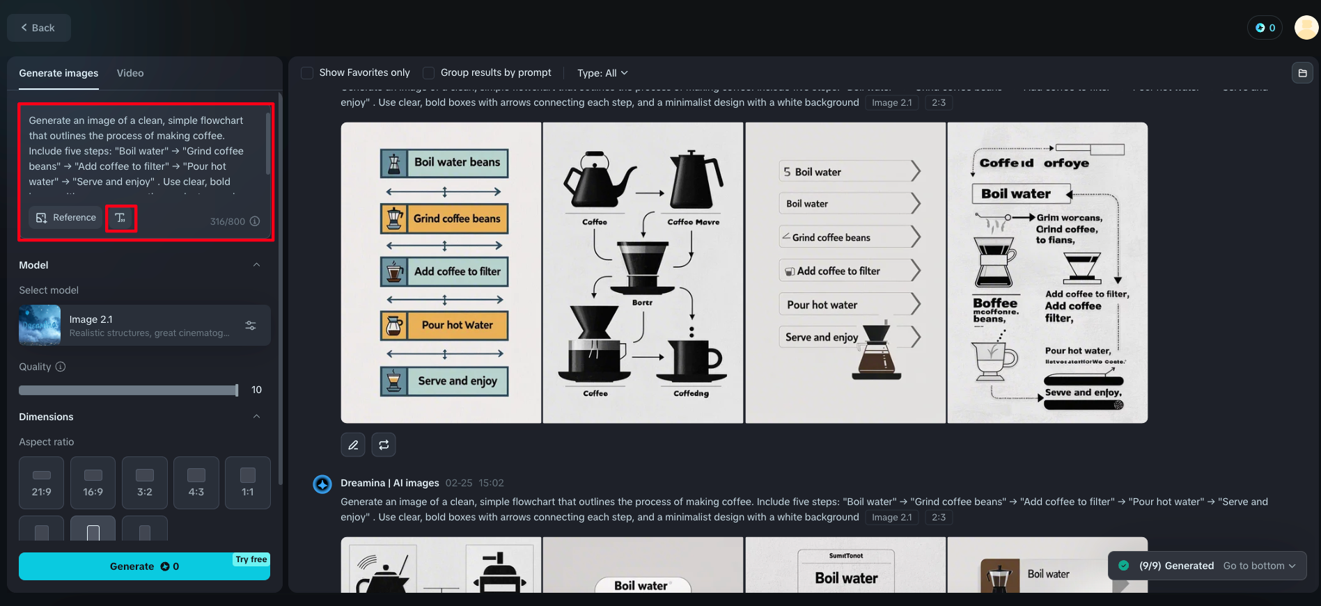Click the edit pencil icon below images

(x=353, y=445)
